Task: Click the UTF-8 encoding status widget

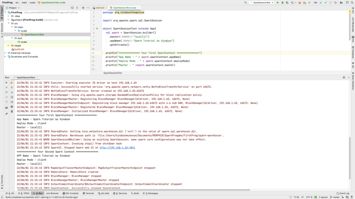Action: click(x=309, y=197)
